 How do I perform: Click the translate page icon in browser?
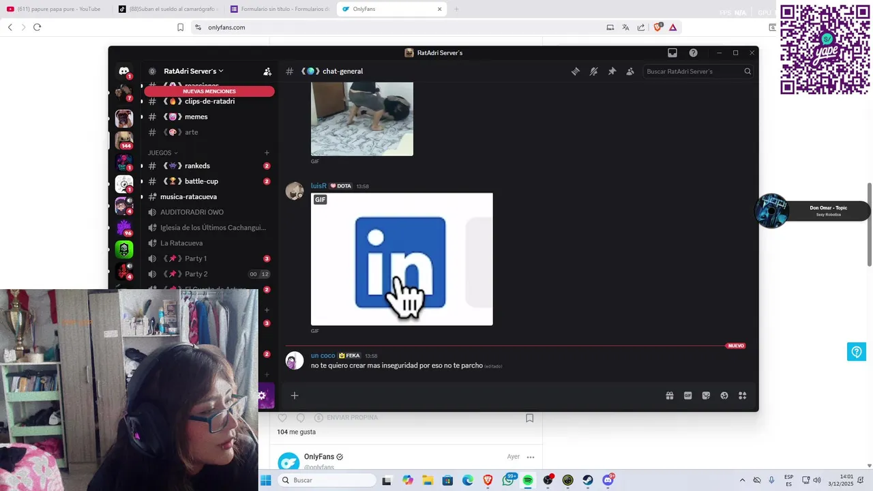pos(625,27)
